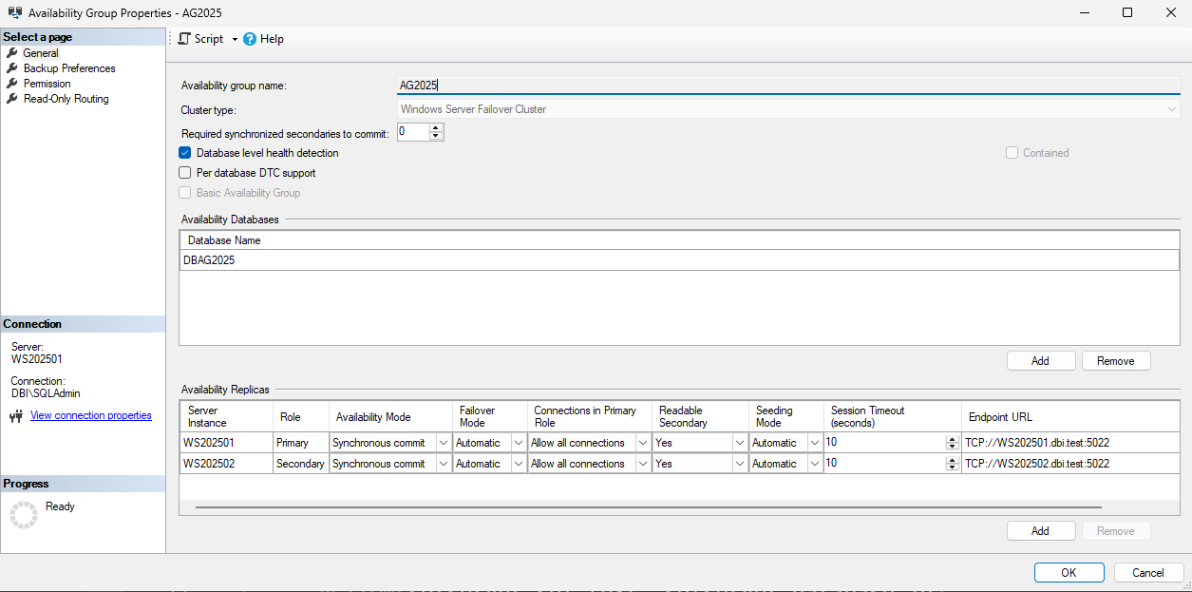Expand Readable Secondary dropdown for WS202501
Image resolution: width=1192 pixels, height=592 pixels.
click(739, 443)
